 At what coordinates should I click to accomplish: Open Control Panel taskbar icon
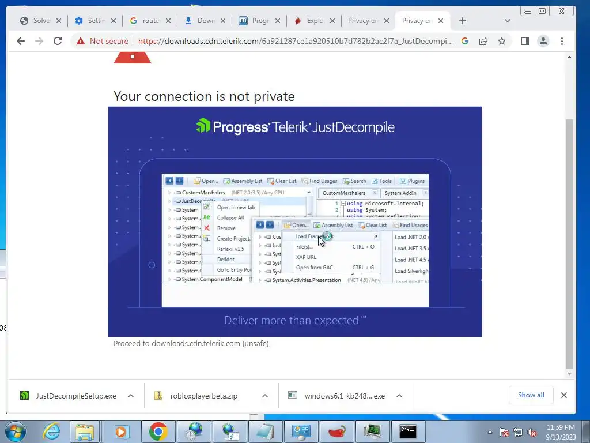click(301, 431)
